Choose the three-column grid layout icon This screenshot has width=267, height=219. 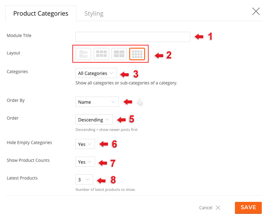point(101,54)
